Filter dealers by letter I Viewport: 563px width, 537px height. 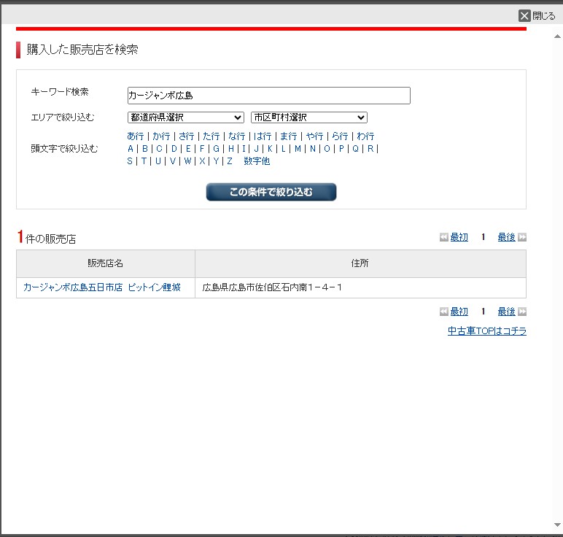[244, 149]
